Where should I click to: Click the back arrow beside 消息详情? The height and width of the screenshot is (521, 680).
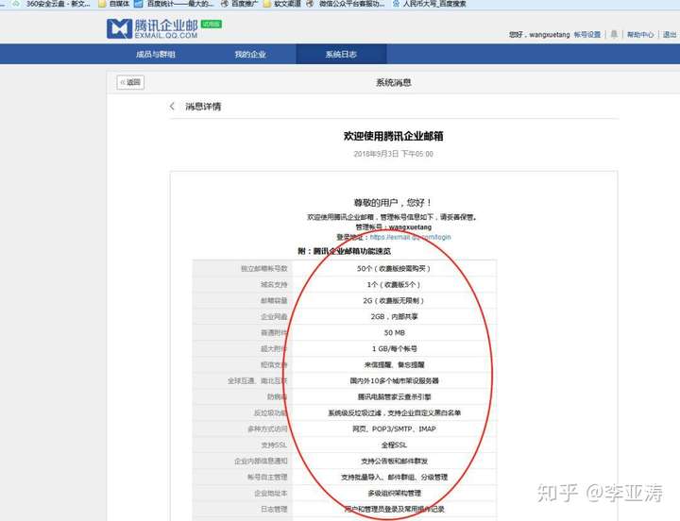pos(172,107)
